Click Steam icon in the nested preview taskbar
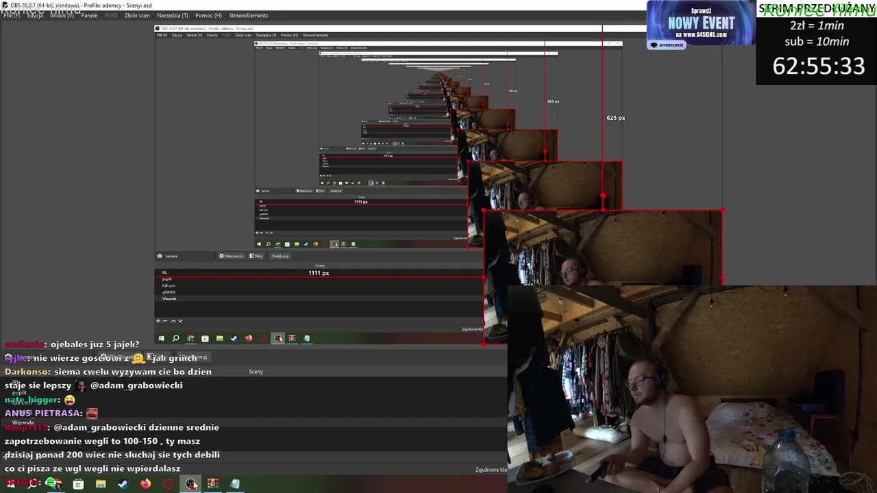This screenshot has height=493, width=877. 234,338
